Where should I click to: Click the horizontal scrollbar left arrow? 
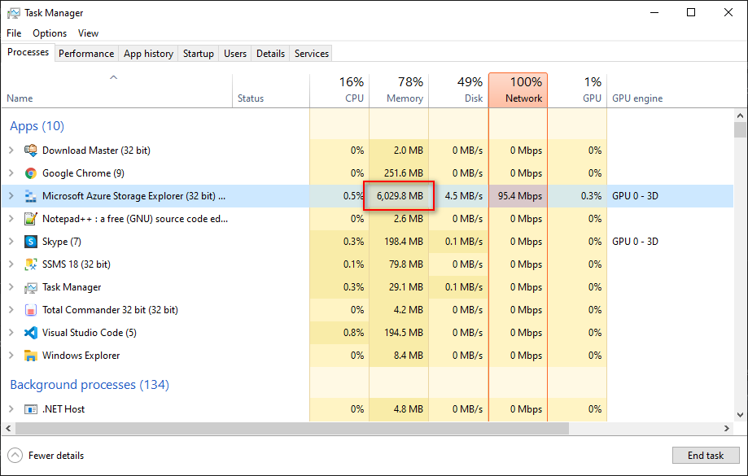click(x=7, y=428)
